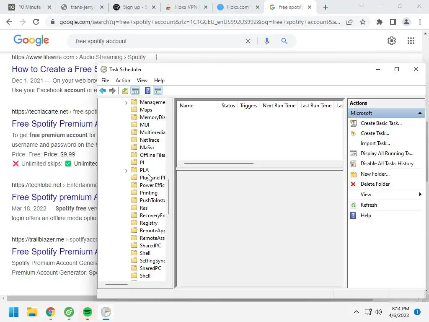Click the Task Scheduler forward arrow toolbar icon
The image size is (429, 322).
click(x=112, y=91)
